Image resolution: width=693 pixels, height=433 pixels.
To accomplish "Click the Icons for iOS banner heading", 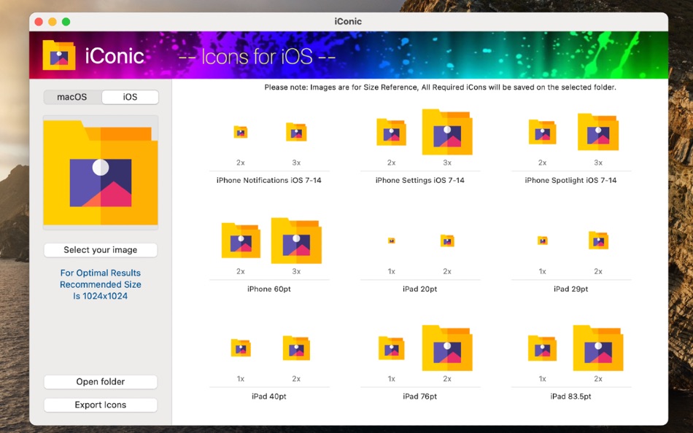I will click(257, 57).
